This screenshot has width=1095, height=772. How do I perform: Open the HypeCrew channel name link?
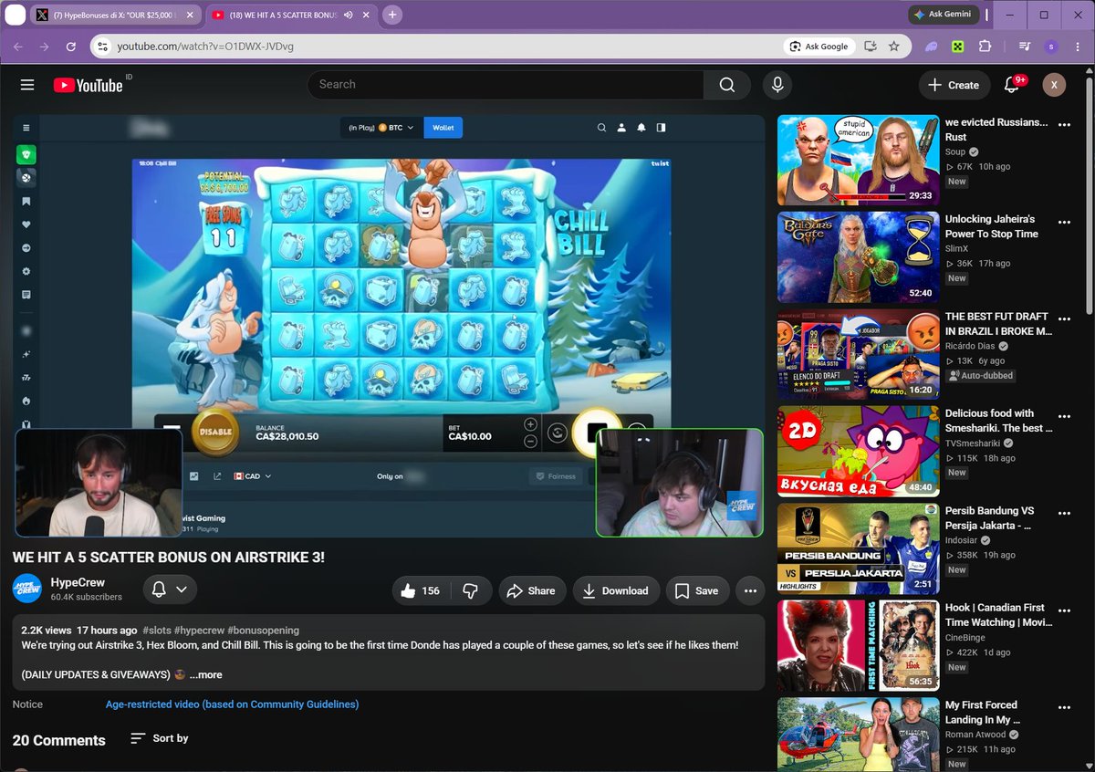[x=78, y=582]
